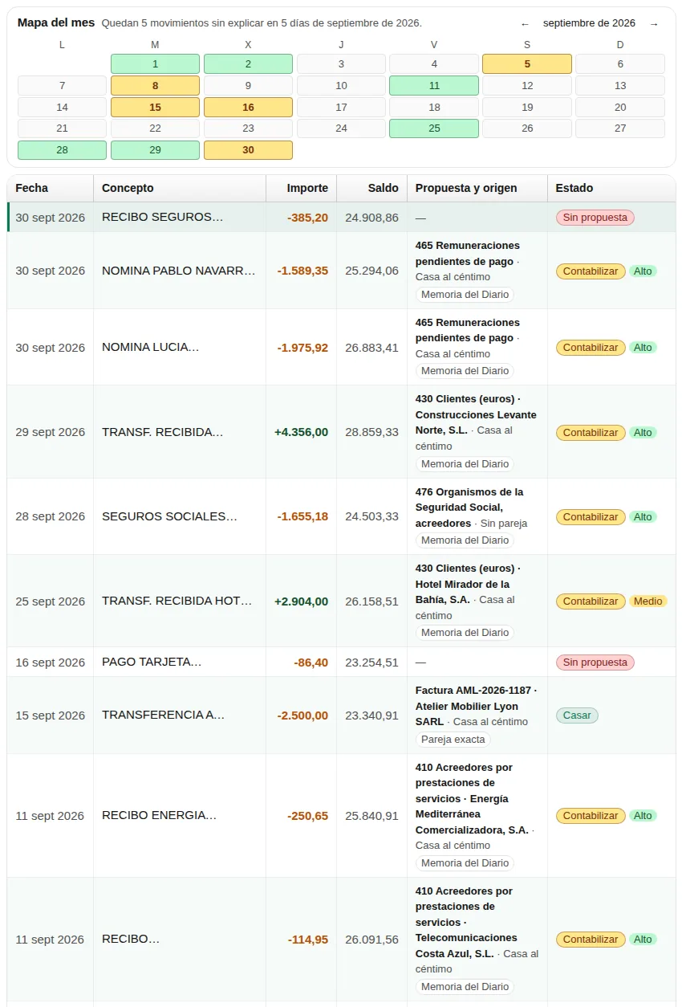Click Pareja exacta tag
Viewport: 682px width, 1007px height.
[453, 740]
